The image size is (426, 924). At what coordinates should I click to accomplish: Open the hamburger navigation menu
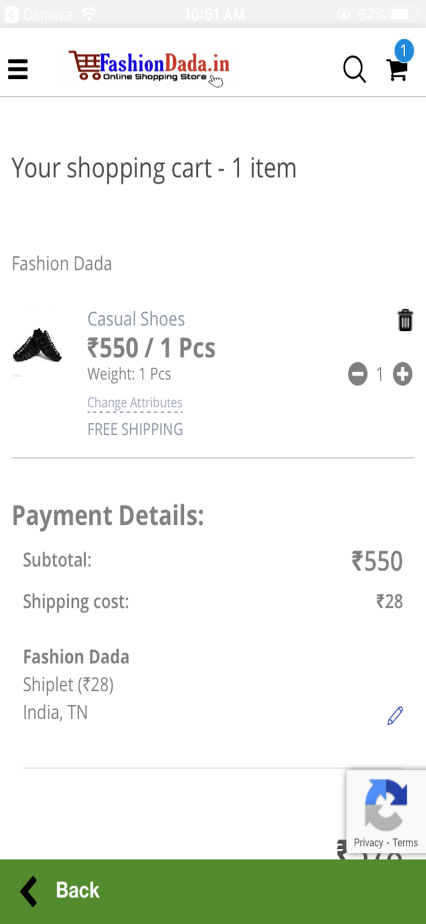tap(17, 70)
